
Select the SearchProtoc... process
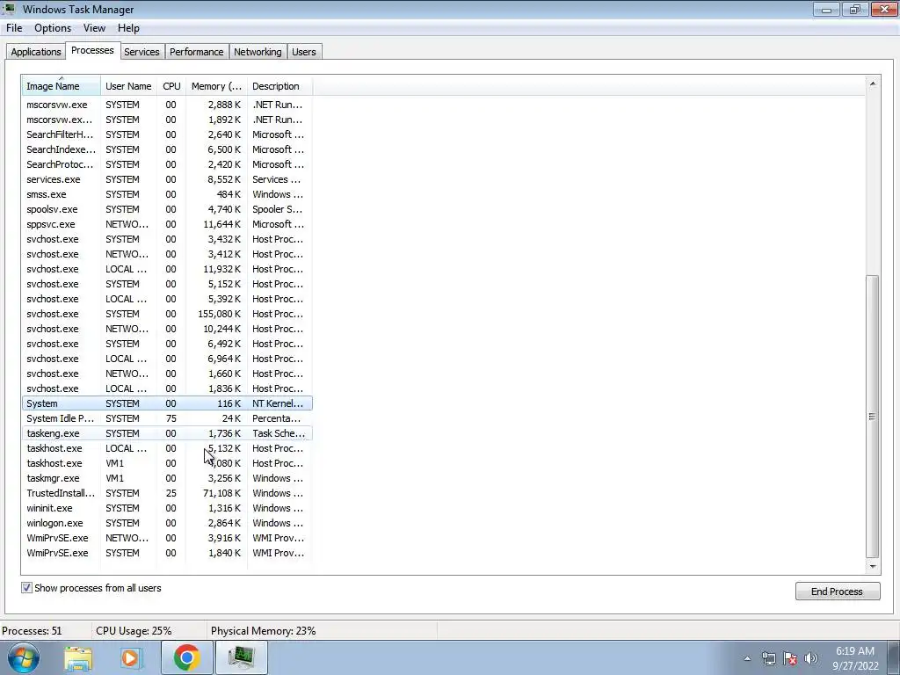click(x=167, y=164)
